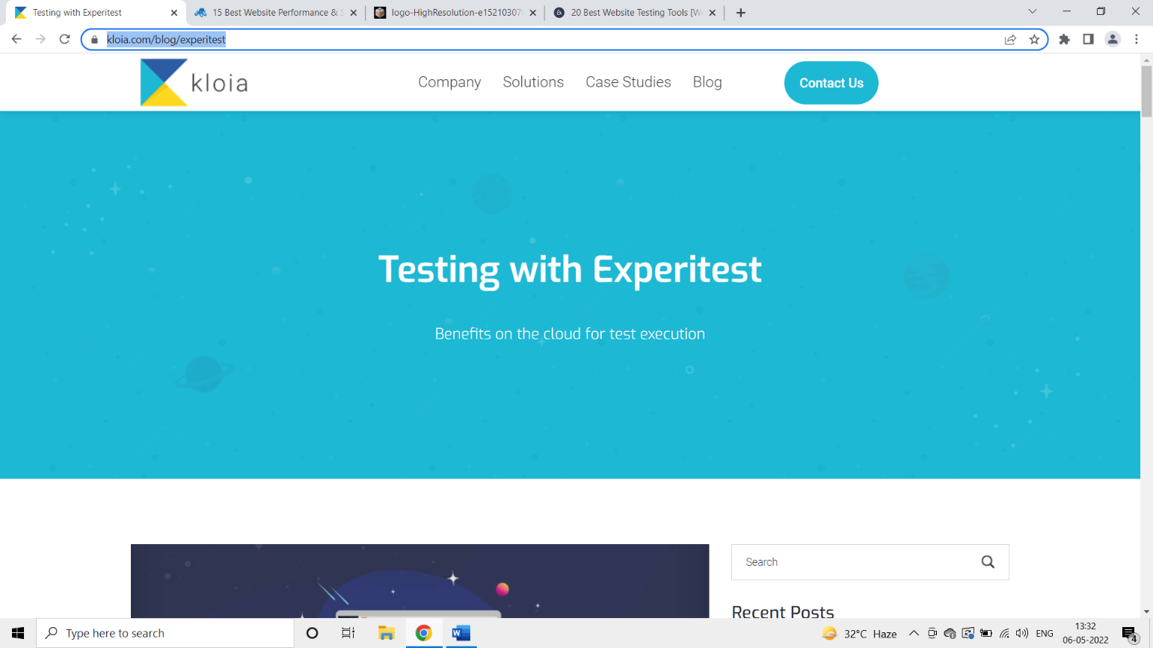Viewport: 1153px width, 648px height.
Task: Click page vertical scrollbar thumb
Action: pyautogui.click(x=1146, y=91)
